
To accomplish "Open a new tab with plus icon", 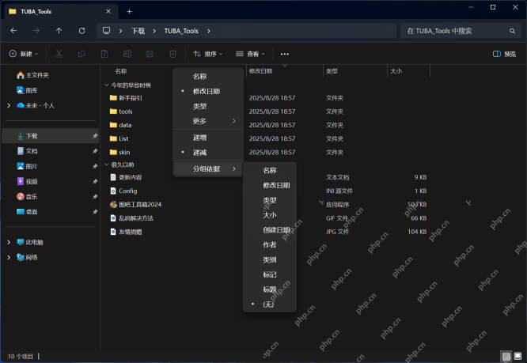I will [x=129, y=11].
